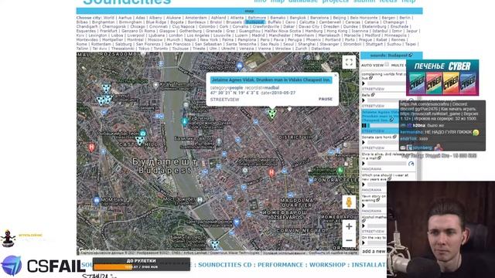
Task: Pick up the Street View pegman icon
Action: 349,202
